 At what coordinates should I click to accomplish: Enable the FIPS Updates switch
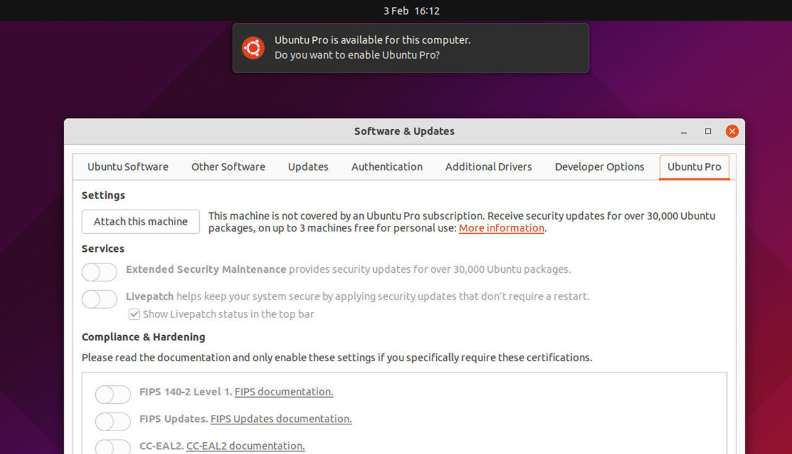click(113, 421)
